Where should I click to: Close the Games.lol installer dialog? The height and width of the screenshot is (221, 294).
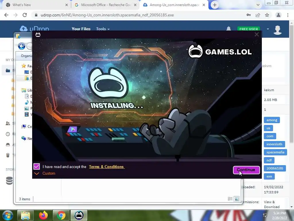(x=256, y=35)
